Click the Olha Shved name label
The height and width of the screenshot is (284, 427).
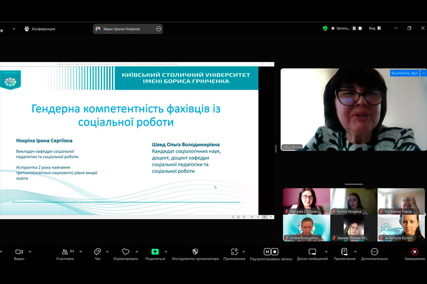click(x=292, y=147)
